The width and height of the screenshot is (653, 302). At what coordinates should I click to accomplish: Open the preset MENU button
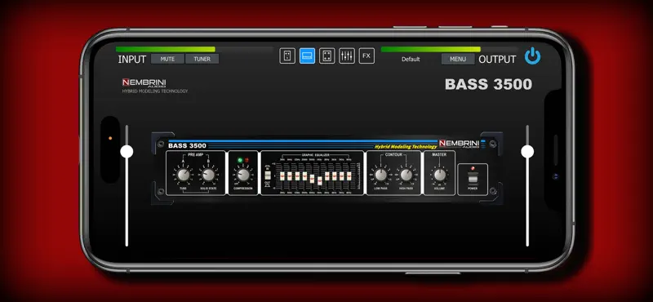tap(458, 59)
